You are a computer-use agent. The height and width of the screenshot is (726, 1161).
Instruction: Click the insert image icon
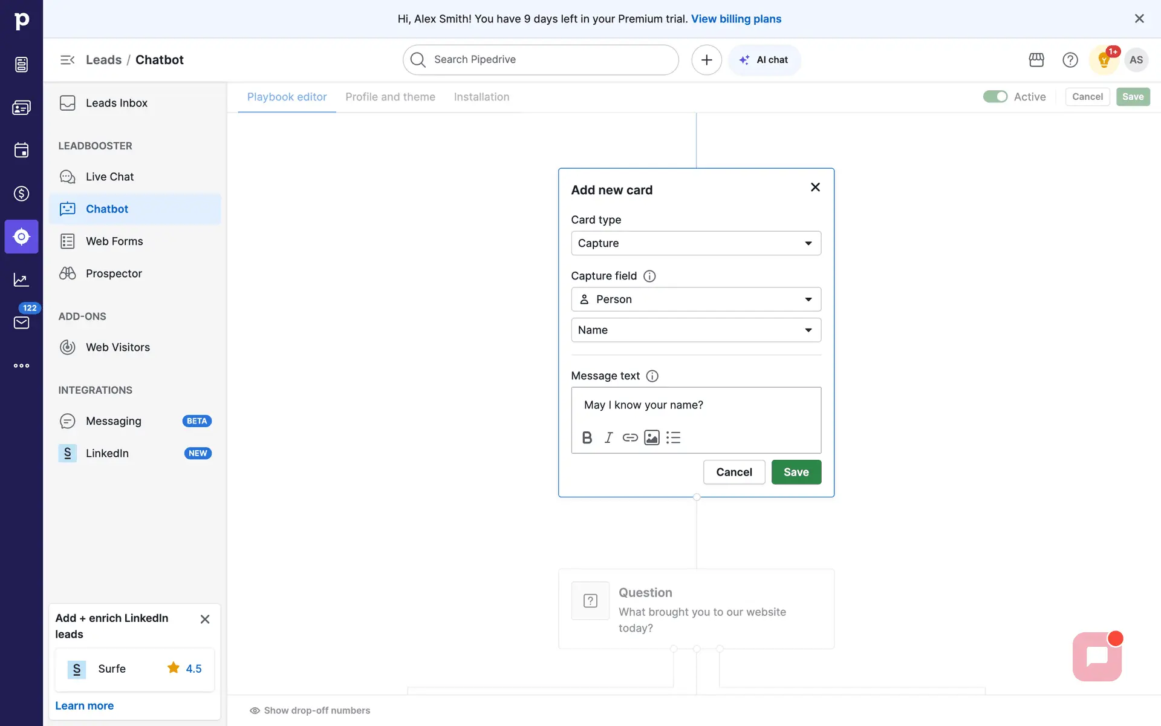click(652, 437)
